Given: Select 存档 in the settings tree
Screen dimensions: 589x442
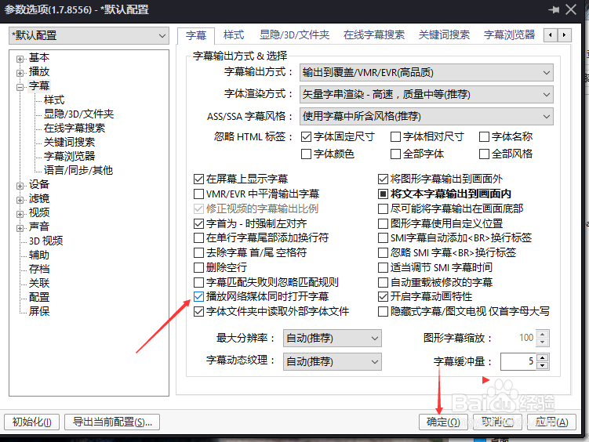Looking at the screenshot, I should [39, 269].
